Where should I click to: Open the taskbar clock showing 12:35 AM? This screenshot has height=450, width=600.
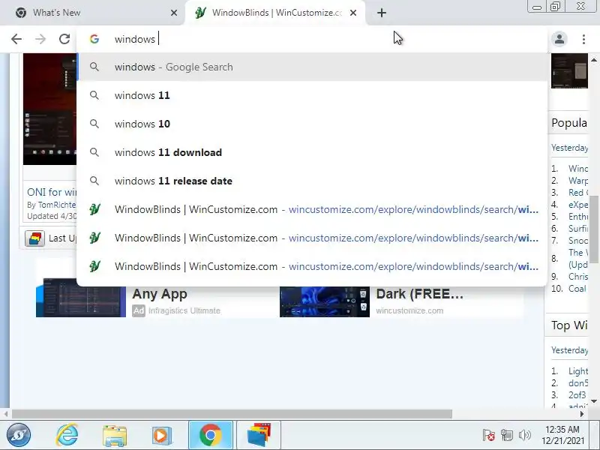click(x=562, y=435)
